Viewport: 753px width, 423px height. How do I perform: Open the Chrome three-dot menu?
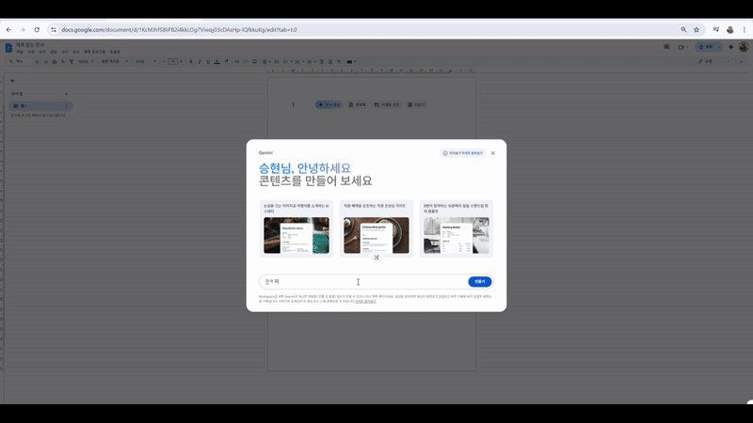[745, 29]
